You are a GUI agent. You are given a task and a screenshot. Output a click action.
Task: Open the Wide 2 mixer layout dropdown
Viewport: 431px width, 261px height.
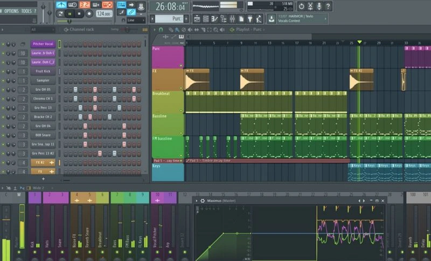pos(42,188)
